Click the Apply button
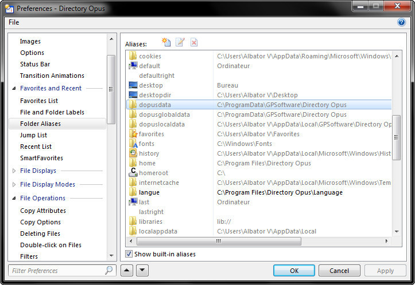 pyautogui.click(x=385, y=271)
